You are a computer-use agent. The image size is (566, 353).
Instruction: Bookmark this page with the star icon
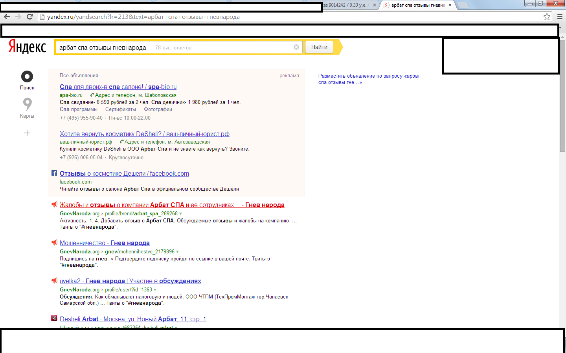(x=547, y=16)
